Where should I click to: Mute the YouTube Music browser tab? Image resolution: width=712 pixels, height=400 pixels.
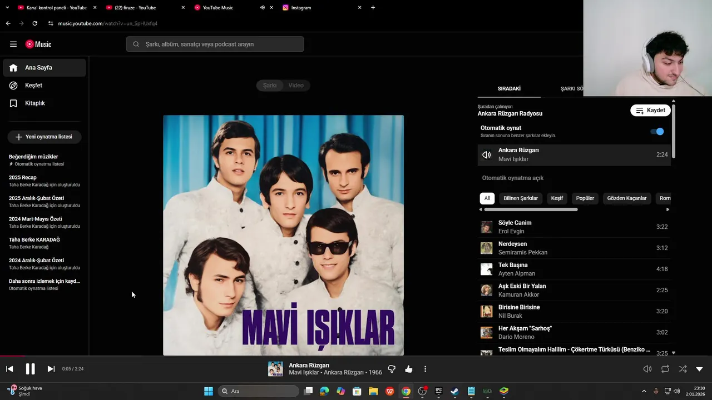click(263, 8)
